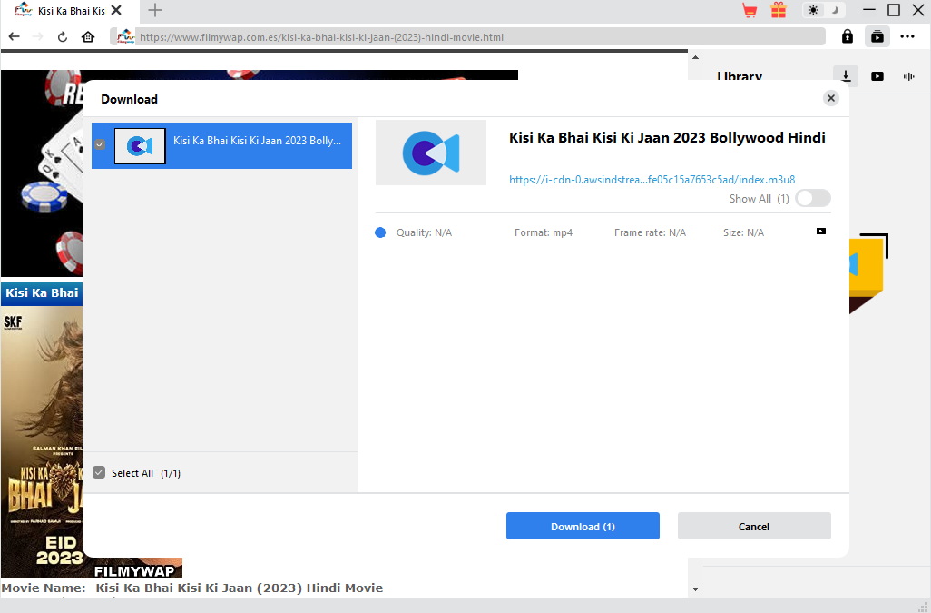Open Library audio waveform icon

[908, 76]
